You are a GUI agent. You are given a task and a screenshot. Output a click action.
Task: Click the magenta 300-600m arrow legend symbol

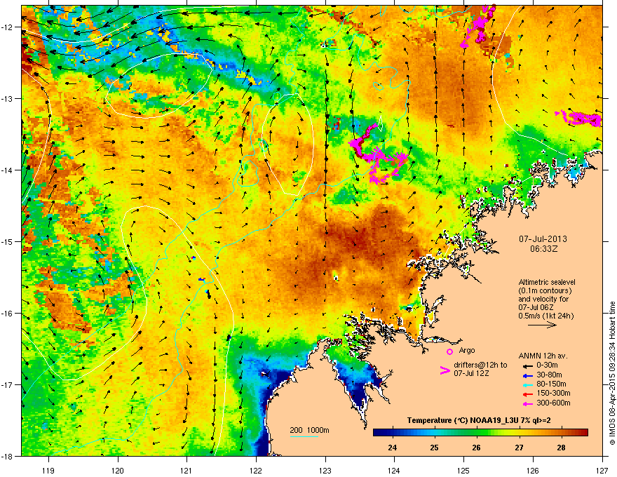[527, 404]
